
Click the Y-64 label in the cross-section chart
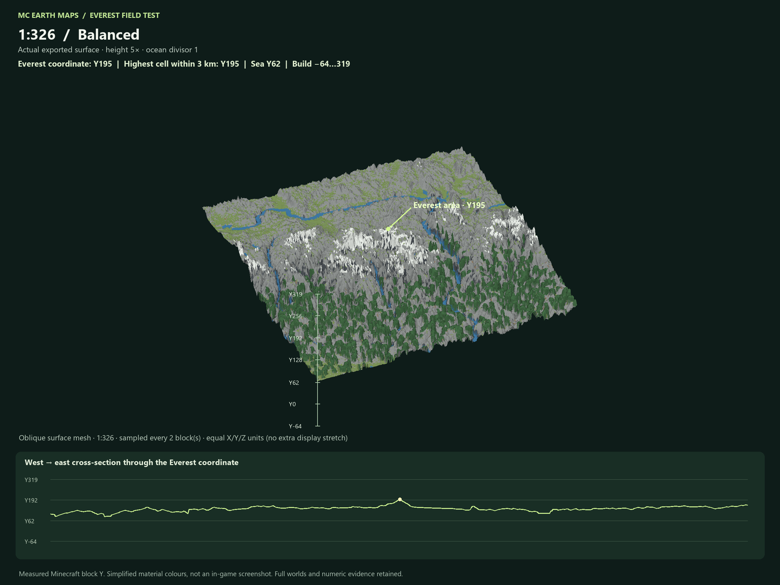coord(30,542)
